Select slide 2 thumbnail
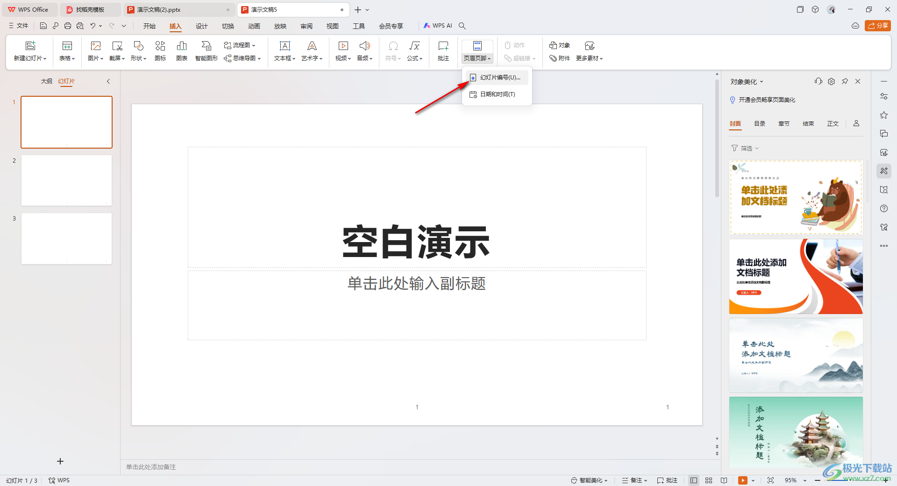The image size is (897, 486). pyautogui.click(x=66, y=180)
